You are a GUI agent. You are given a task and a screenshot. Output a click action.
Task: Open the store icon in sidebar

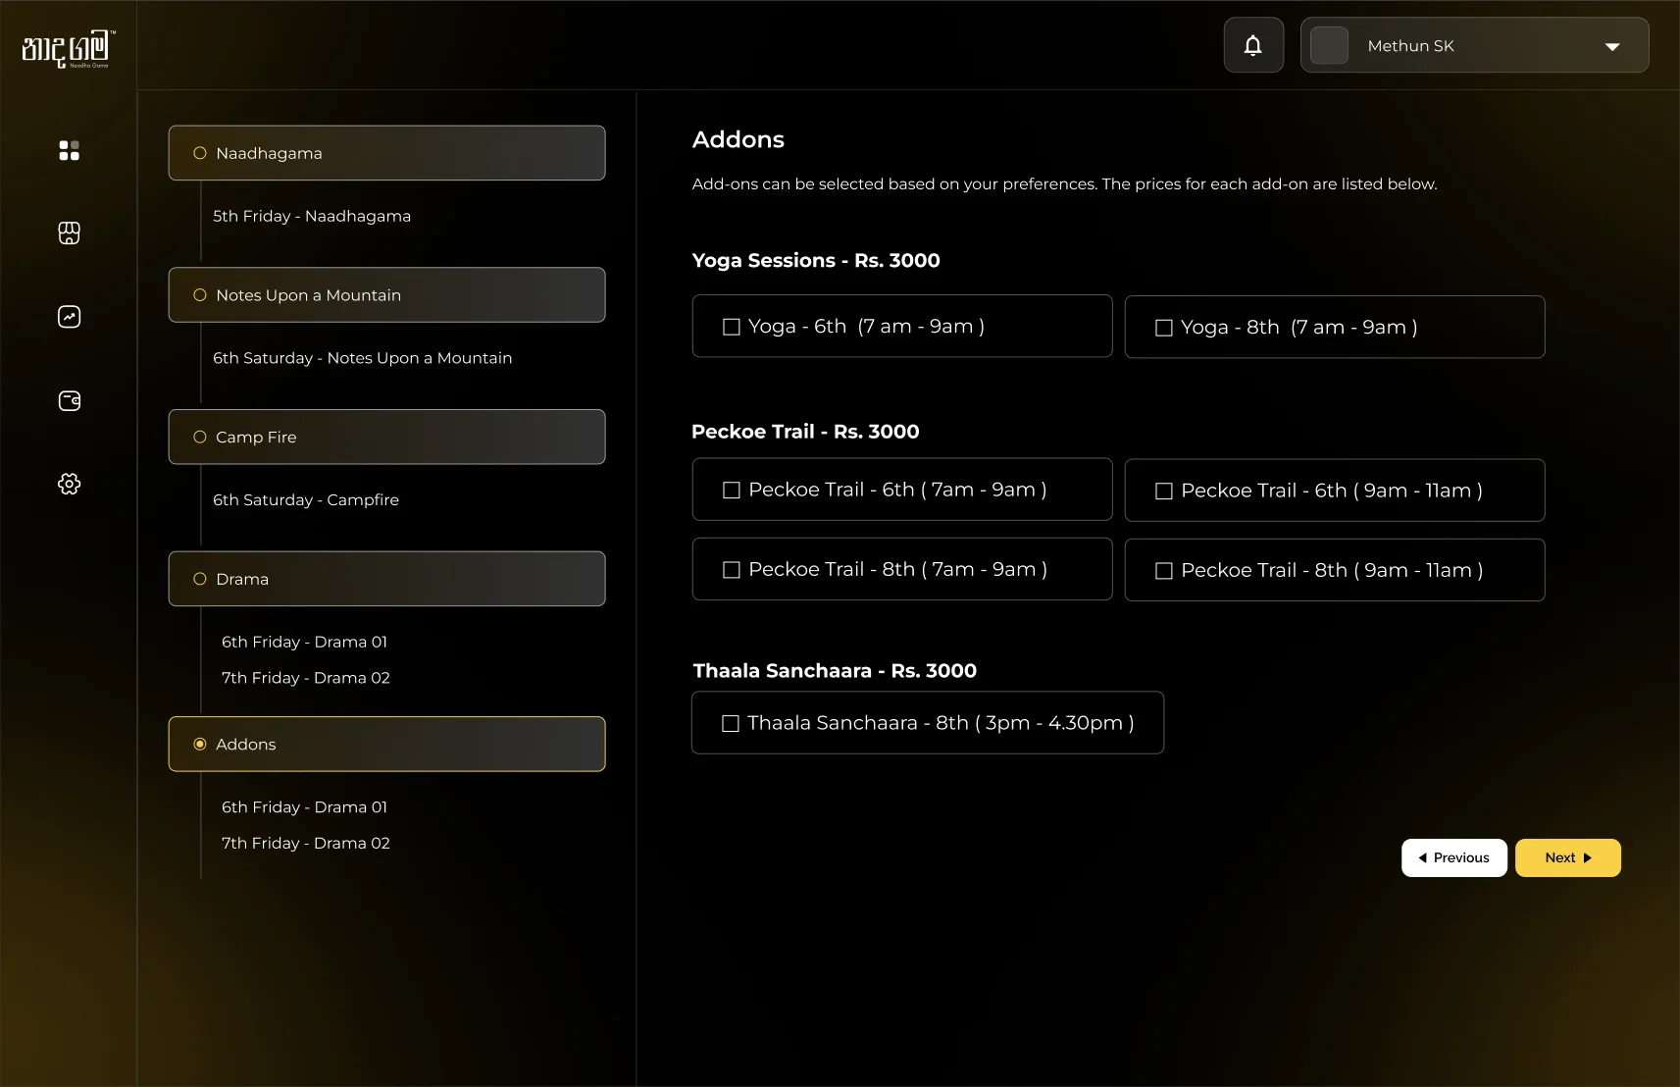point(69,233)
